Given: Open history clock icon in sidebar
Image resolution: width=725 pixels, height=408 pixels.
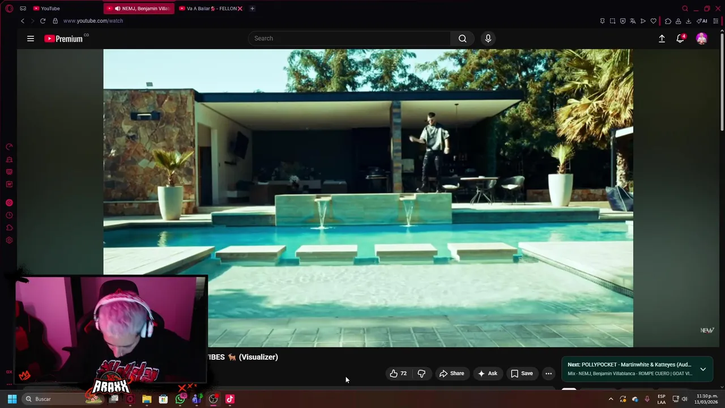Looking at the screenshot, I should pyautogui.click(x=9, y=215).
